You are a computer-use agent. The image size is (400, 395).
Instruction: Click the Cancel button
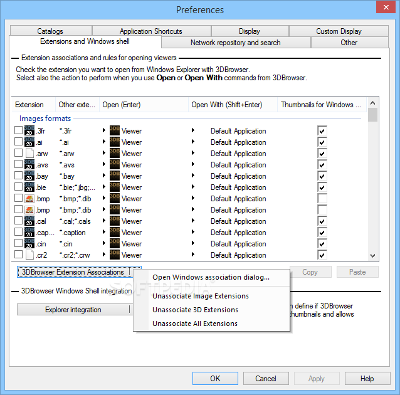click(266, 379)
